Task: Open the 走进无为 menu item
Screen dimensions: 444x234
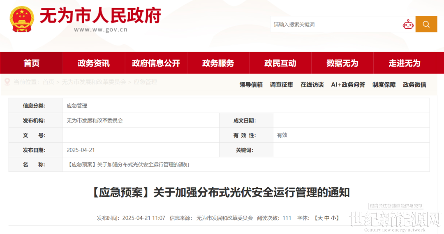Action: click(x=404, y=63)
